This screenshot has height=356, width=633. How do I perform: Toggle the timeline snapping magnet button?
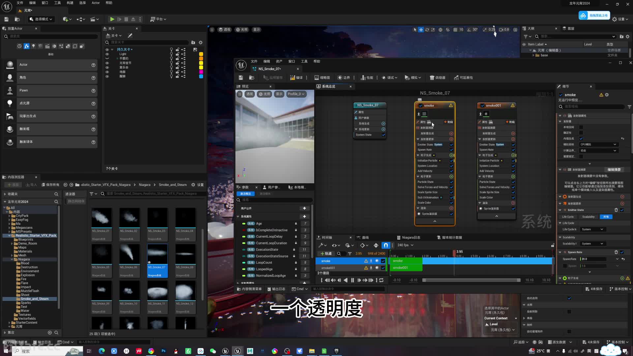[385, 245]
